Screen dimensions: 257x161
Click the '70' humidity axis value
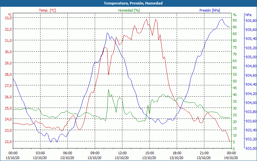coord(235,54)
